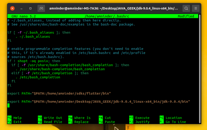Click the '/home/amninder/.bashrc' file name header

[x=107, y=16]
